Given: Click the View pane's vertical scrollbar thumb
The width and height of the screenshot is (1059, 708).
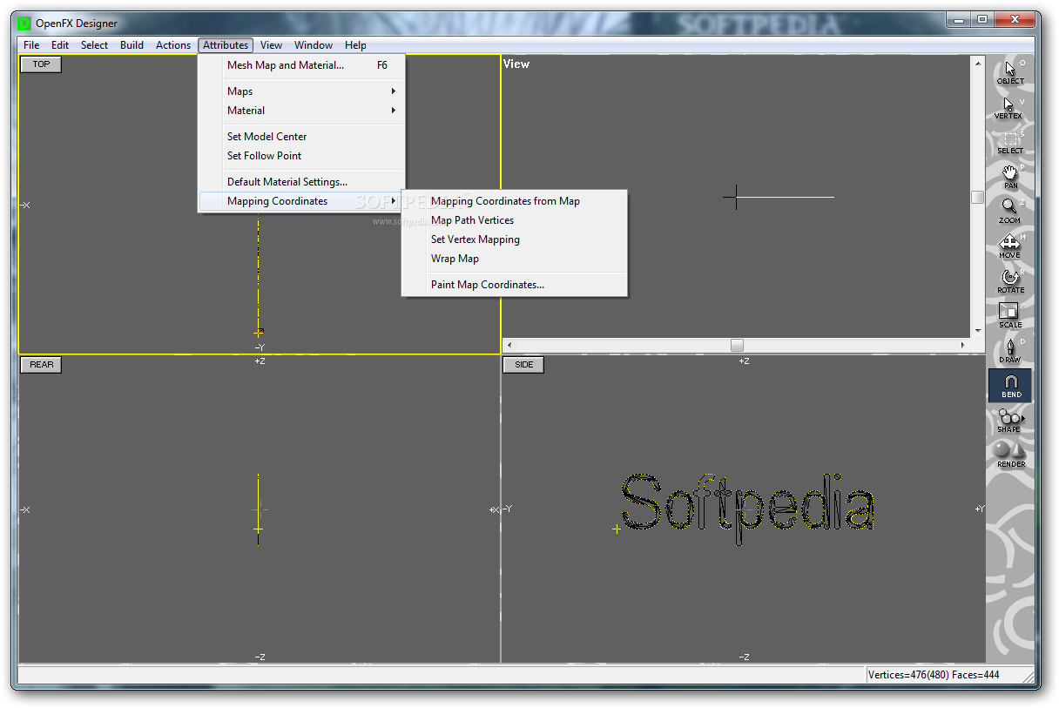Looking at the screenshot, I should pyautogui.click(x=978, y=198).
